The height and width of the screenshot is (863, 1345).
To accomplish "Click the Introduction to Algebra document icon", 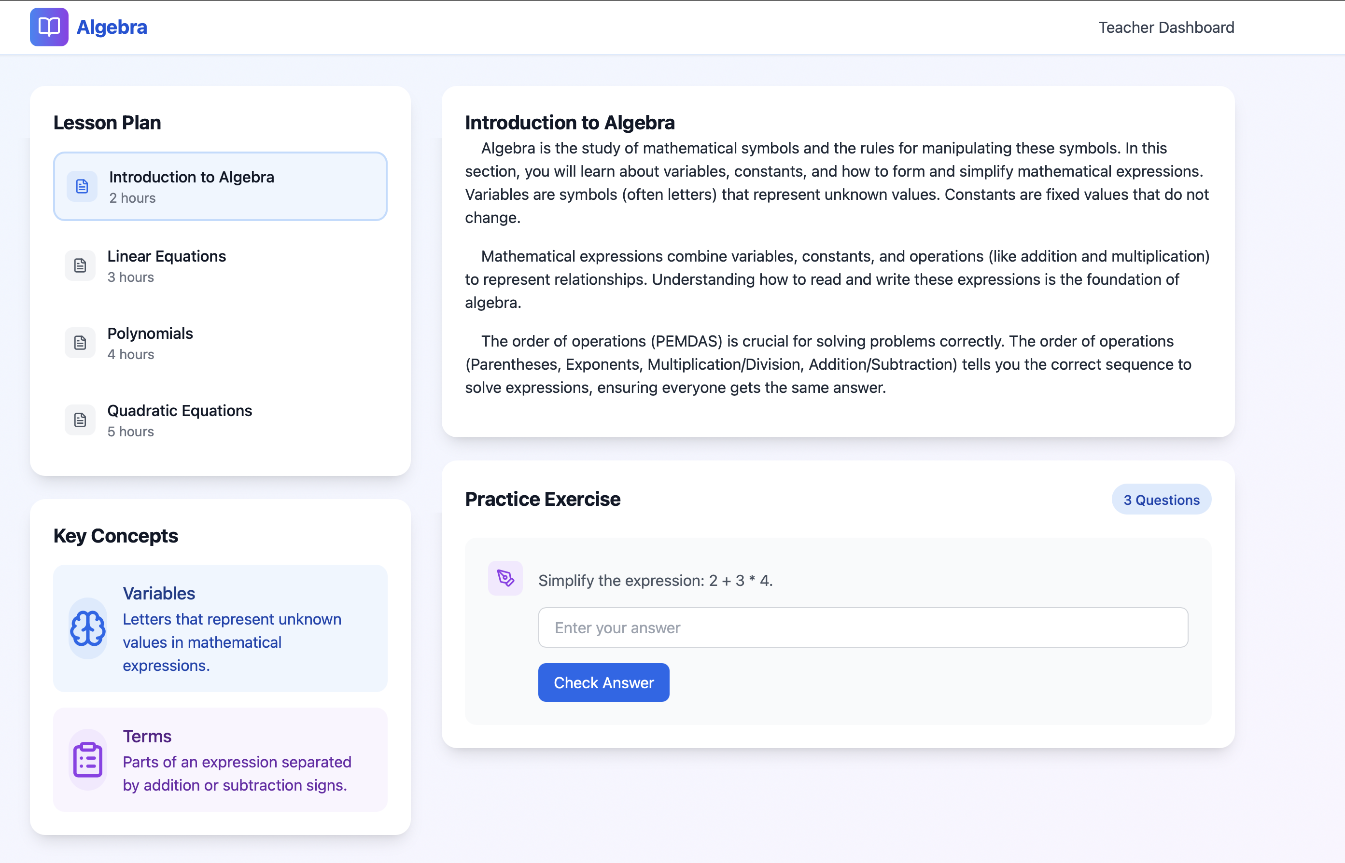I will [x=82, y=187].
